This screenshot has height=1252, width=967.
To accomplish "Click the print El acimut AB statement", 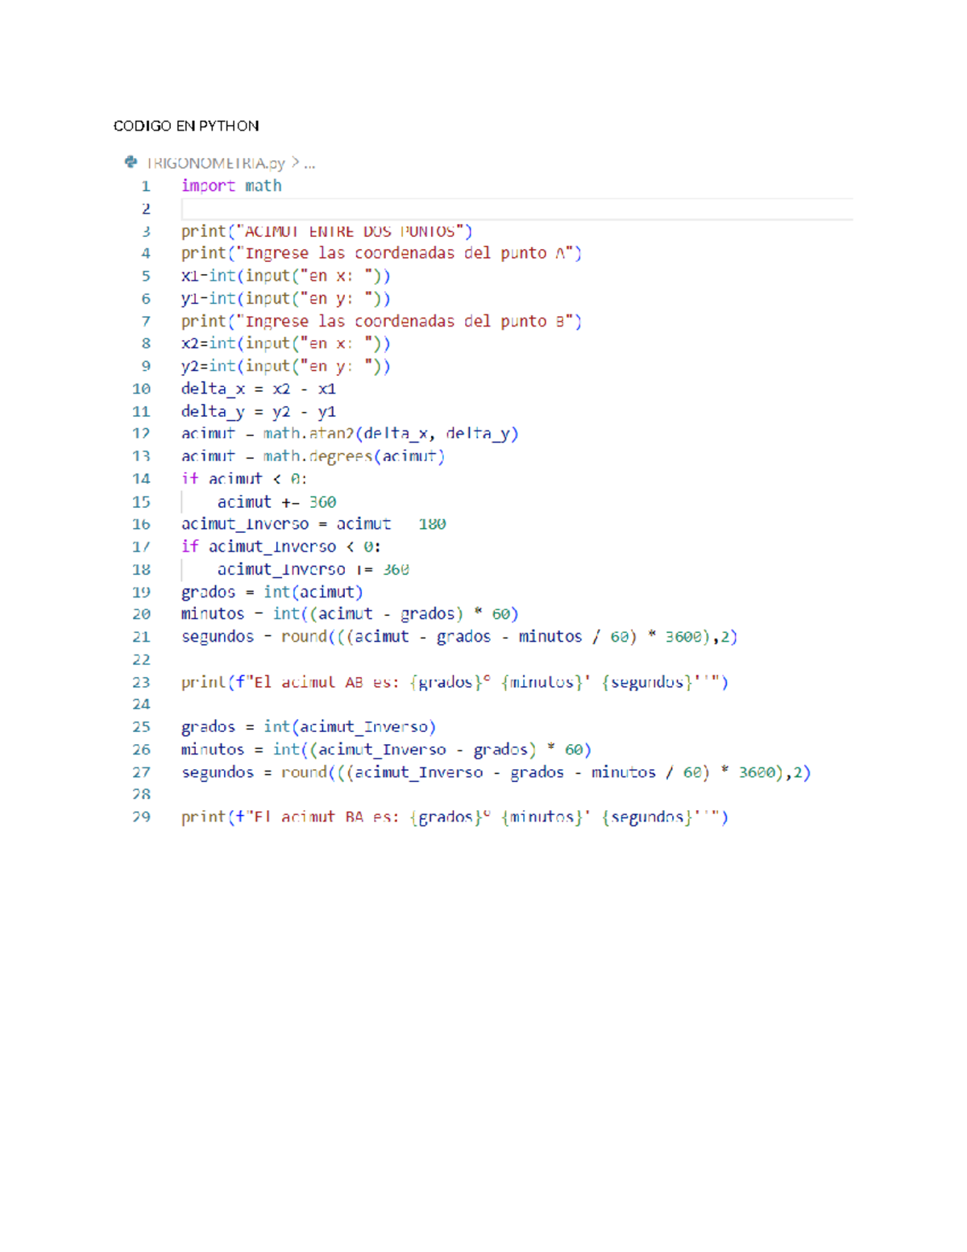I will 454,682.
